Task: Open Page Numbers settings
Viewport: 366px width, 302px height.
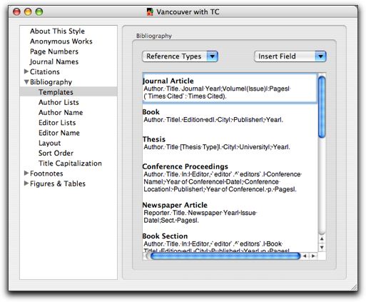Action: coord(54,51)
